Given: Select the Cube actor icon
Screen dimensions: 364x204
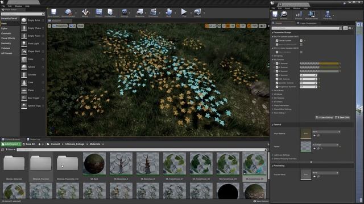Looking at the screenshot, I should (24, 59).
